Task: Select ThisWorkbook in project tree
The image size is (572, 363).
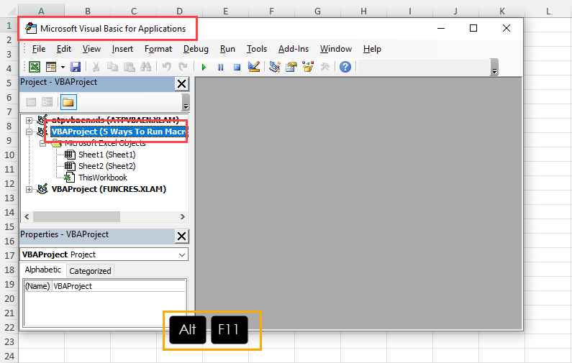Action: coord(103,178)
